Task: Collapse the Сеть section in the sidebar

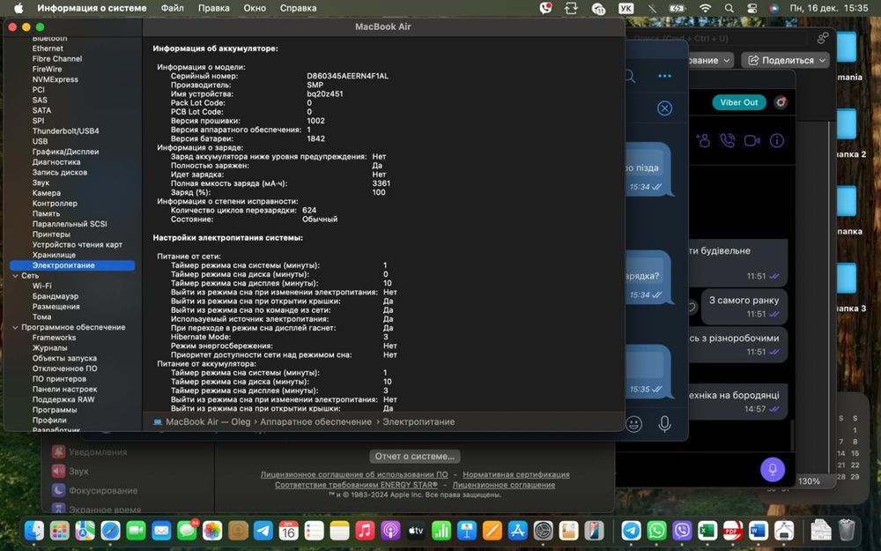Action: point(15,275)
